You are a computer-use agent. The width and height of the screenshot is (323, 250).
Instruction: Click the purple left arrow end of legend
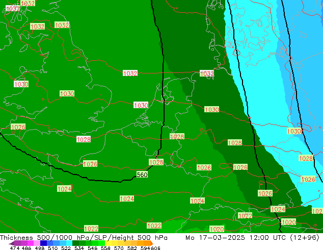(x=12, y=243)
